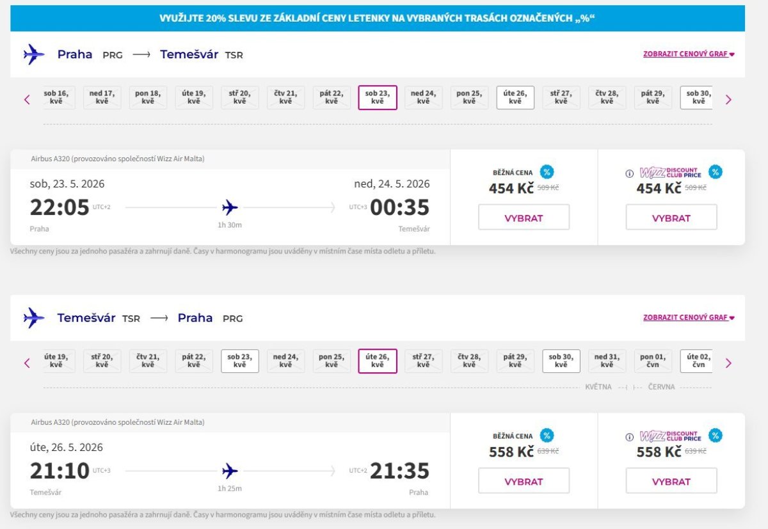The image size is (768, 529).
Task: Select outbound date úte 26, kvě
Action: (x=515, y=97)
